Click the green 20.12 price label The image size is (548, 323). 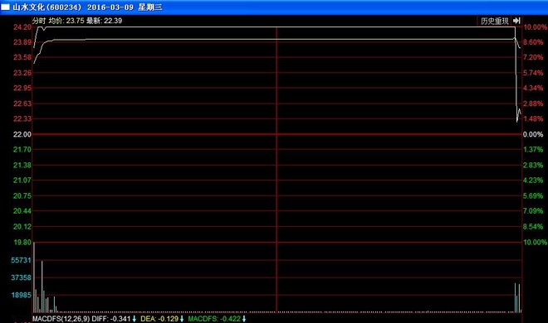[22, 226]
